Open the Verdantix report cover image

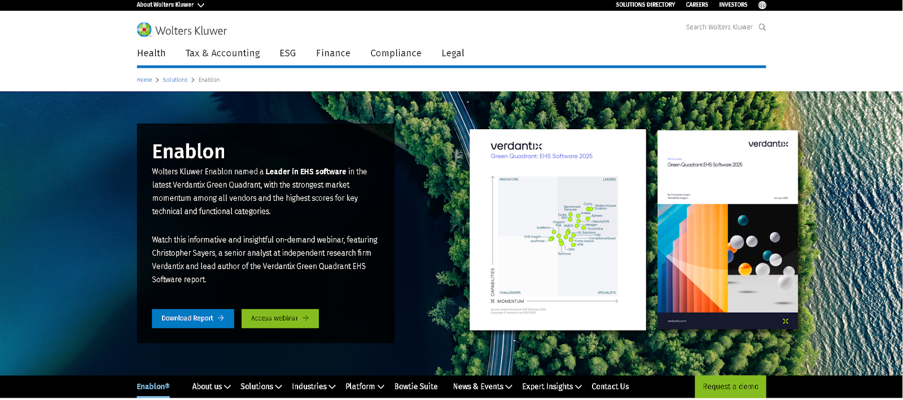click(727, 230)
